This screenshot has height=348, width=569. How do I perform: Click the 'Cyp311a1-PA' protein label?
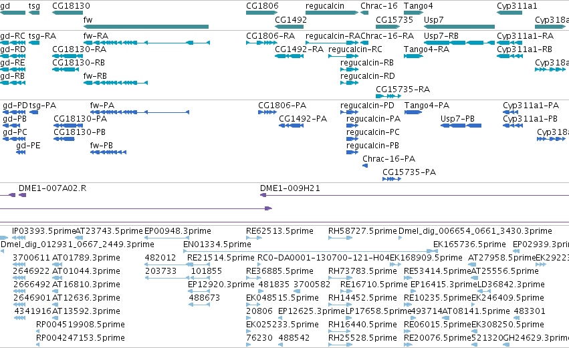pos(531,106)
